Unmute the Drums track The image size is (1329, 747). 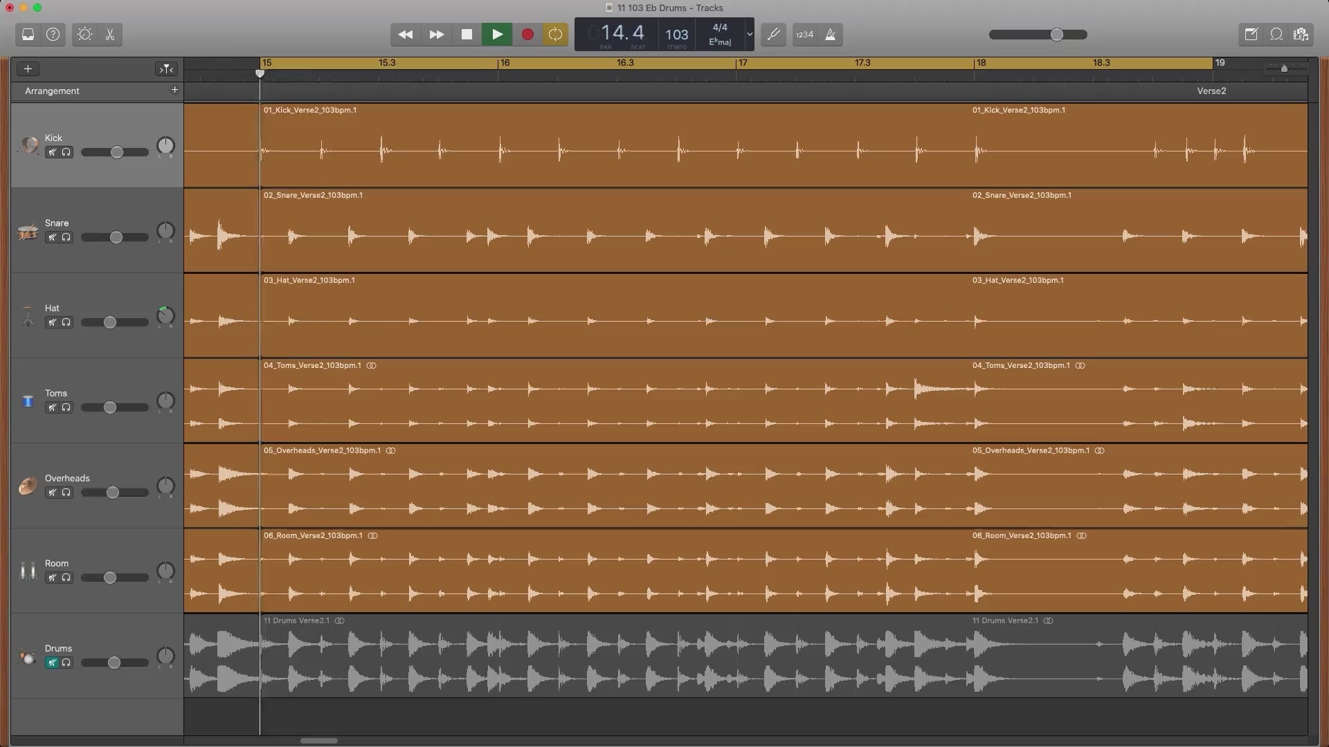click(x=52, y=663)
